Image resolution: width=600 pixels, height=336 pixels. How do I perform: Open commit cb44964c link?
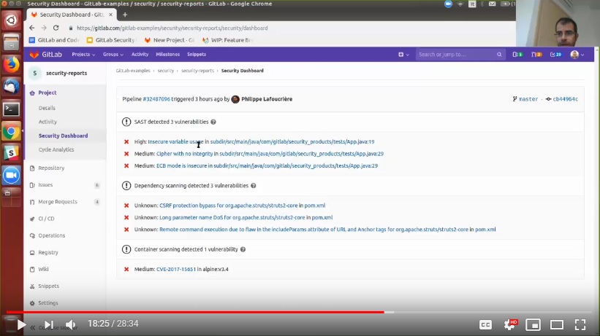565,99
